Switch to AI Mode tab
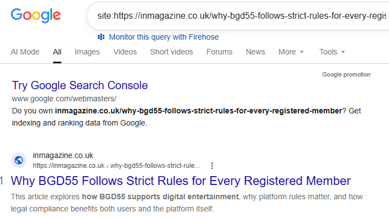This screenshot has height=218, width=389. coord(25,52)
